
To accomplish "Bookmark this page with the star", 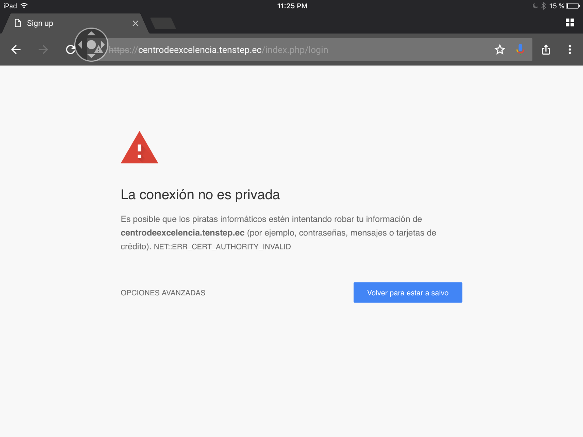I will point(499,50).
